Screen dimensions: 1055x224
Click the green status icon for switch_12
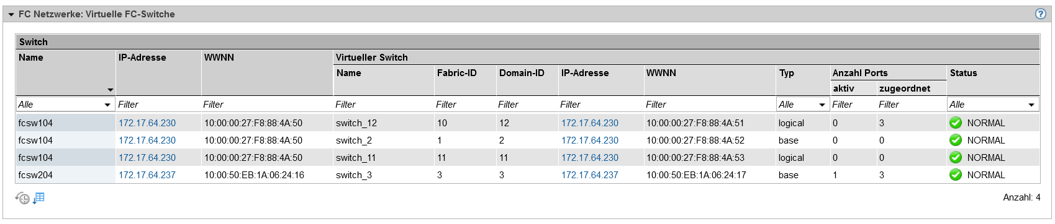(x=956, y=123)
